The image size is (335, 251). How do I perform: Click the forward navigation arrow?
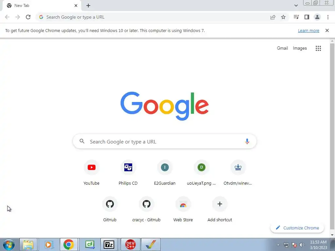tap(18, 17)
